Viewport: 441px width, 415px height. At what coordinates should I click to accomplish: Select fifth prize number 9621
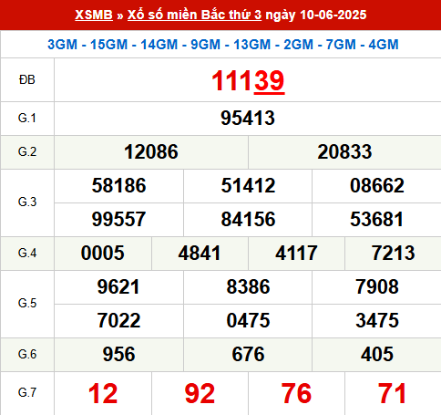(x=118, y=286)
